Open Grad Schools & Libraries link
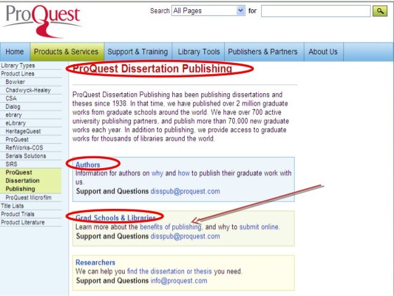The image size is (394, 296). [115, 218]
